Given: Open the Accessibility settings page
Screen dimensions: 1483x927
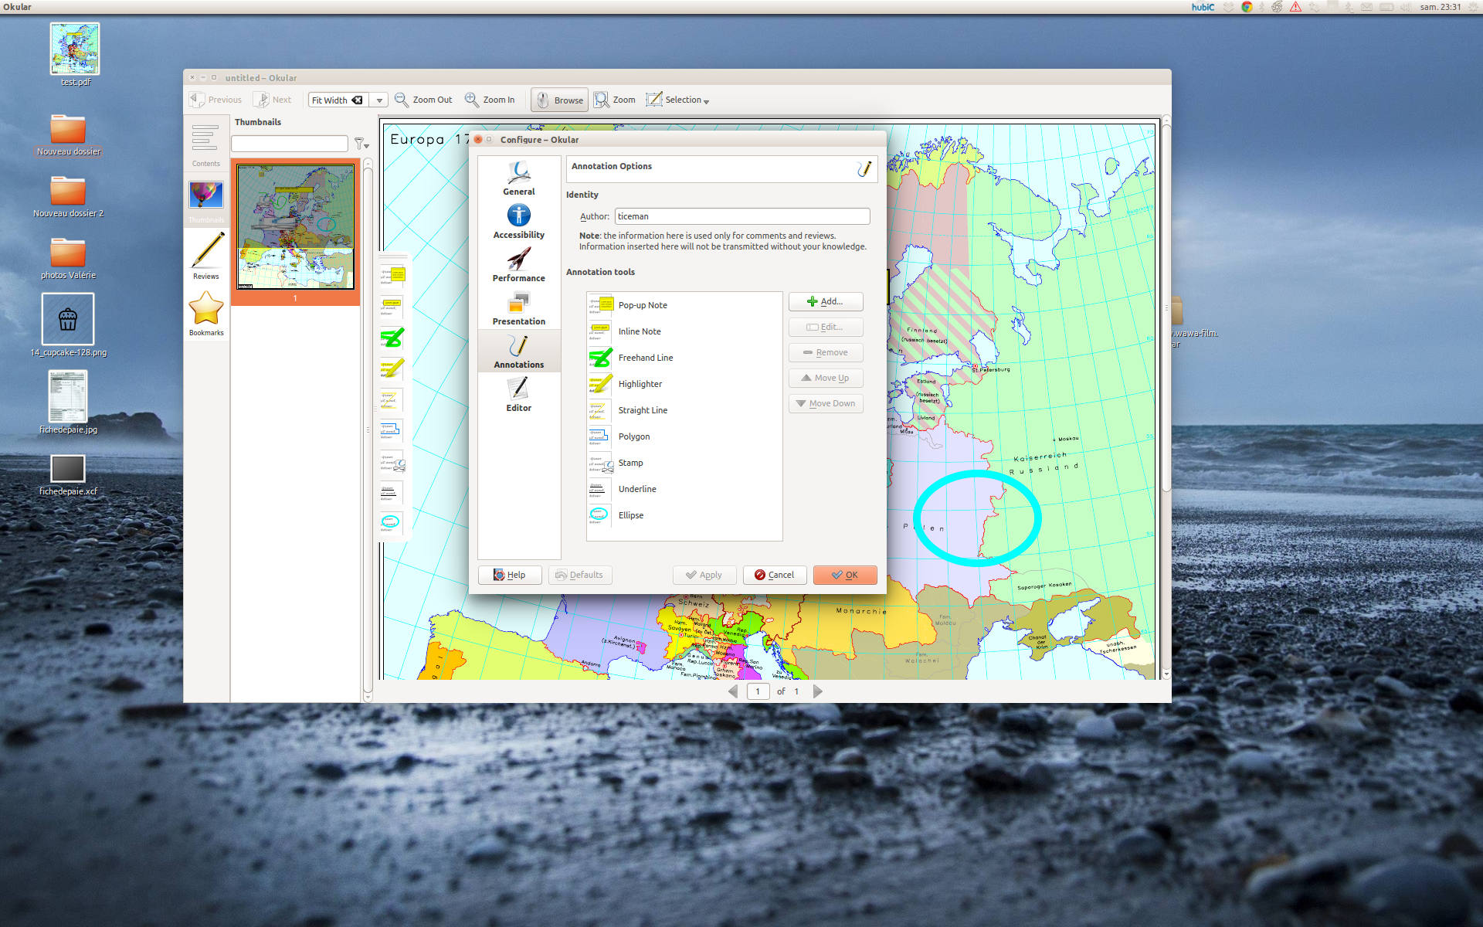Looking at the screenshot, I should coord(519,222).
